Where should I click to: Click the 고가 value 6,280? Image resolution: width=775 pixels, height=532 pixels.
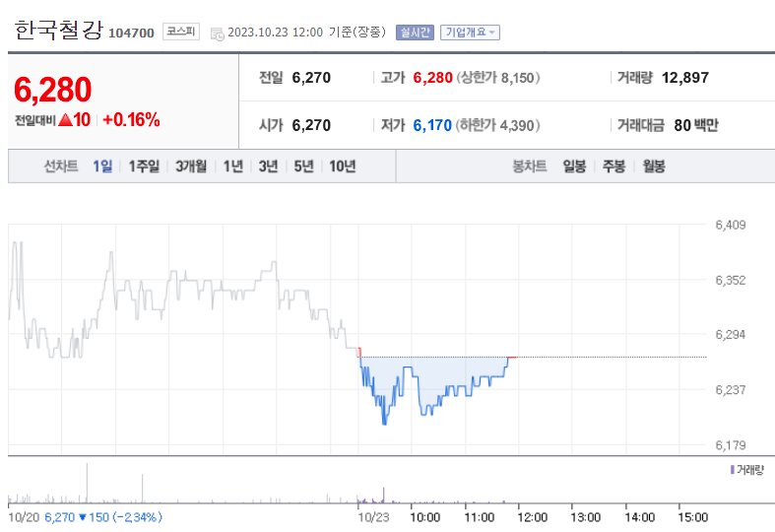432,78
